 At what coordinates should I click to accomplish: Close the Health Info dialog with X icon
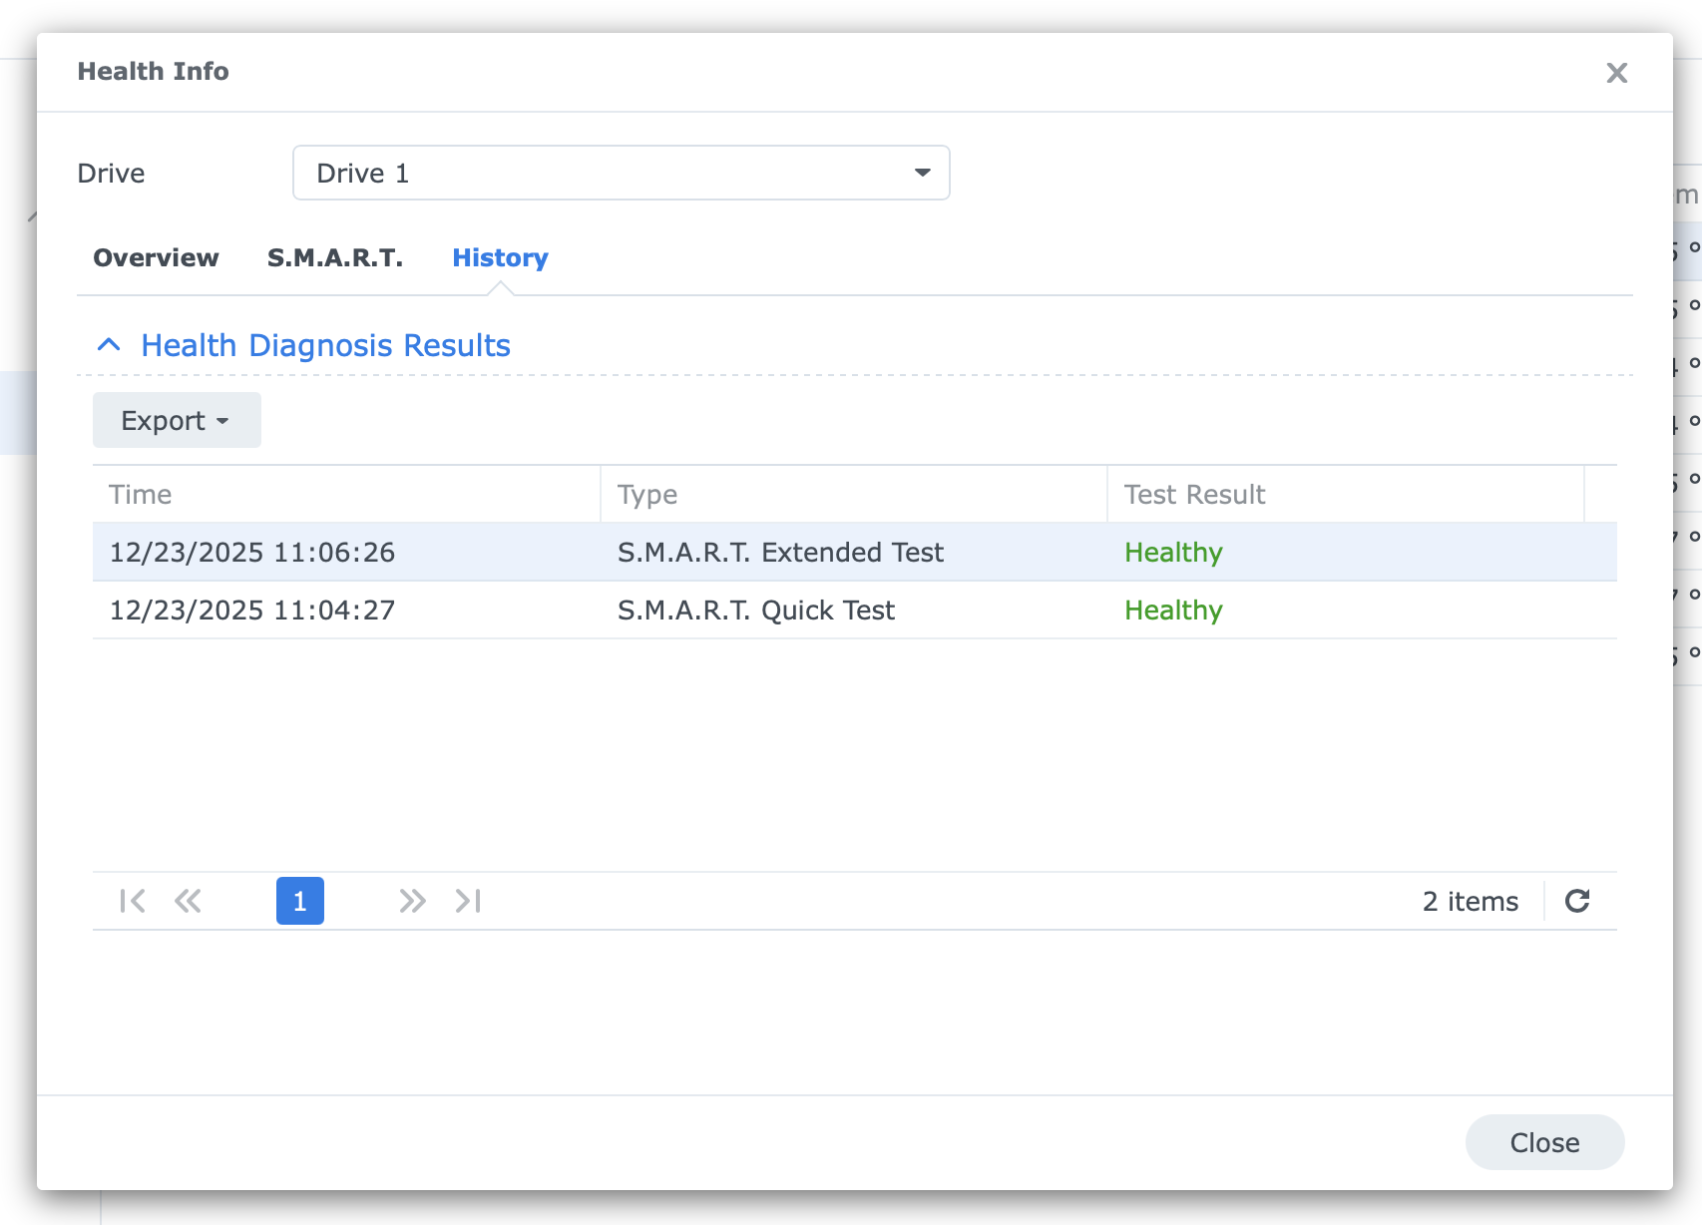coord(1616,73)
